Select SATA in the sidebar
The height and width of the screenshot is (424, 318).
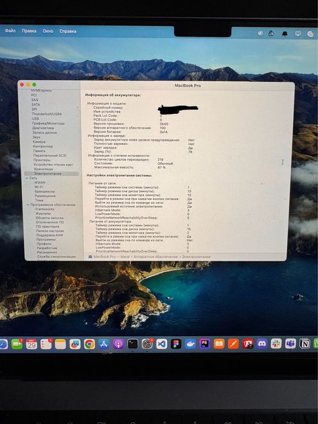coord(35,104)
